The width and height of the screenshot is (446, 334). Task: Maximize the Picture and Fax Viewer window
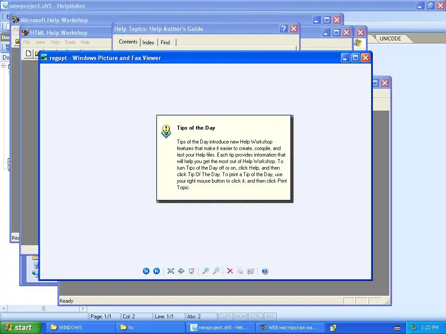pyautogui.click(x=355, y=58)
